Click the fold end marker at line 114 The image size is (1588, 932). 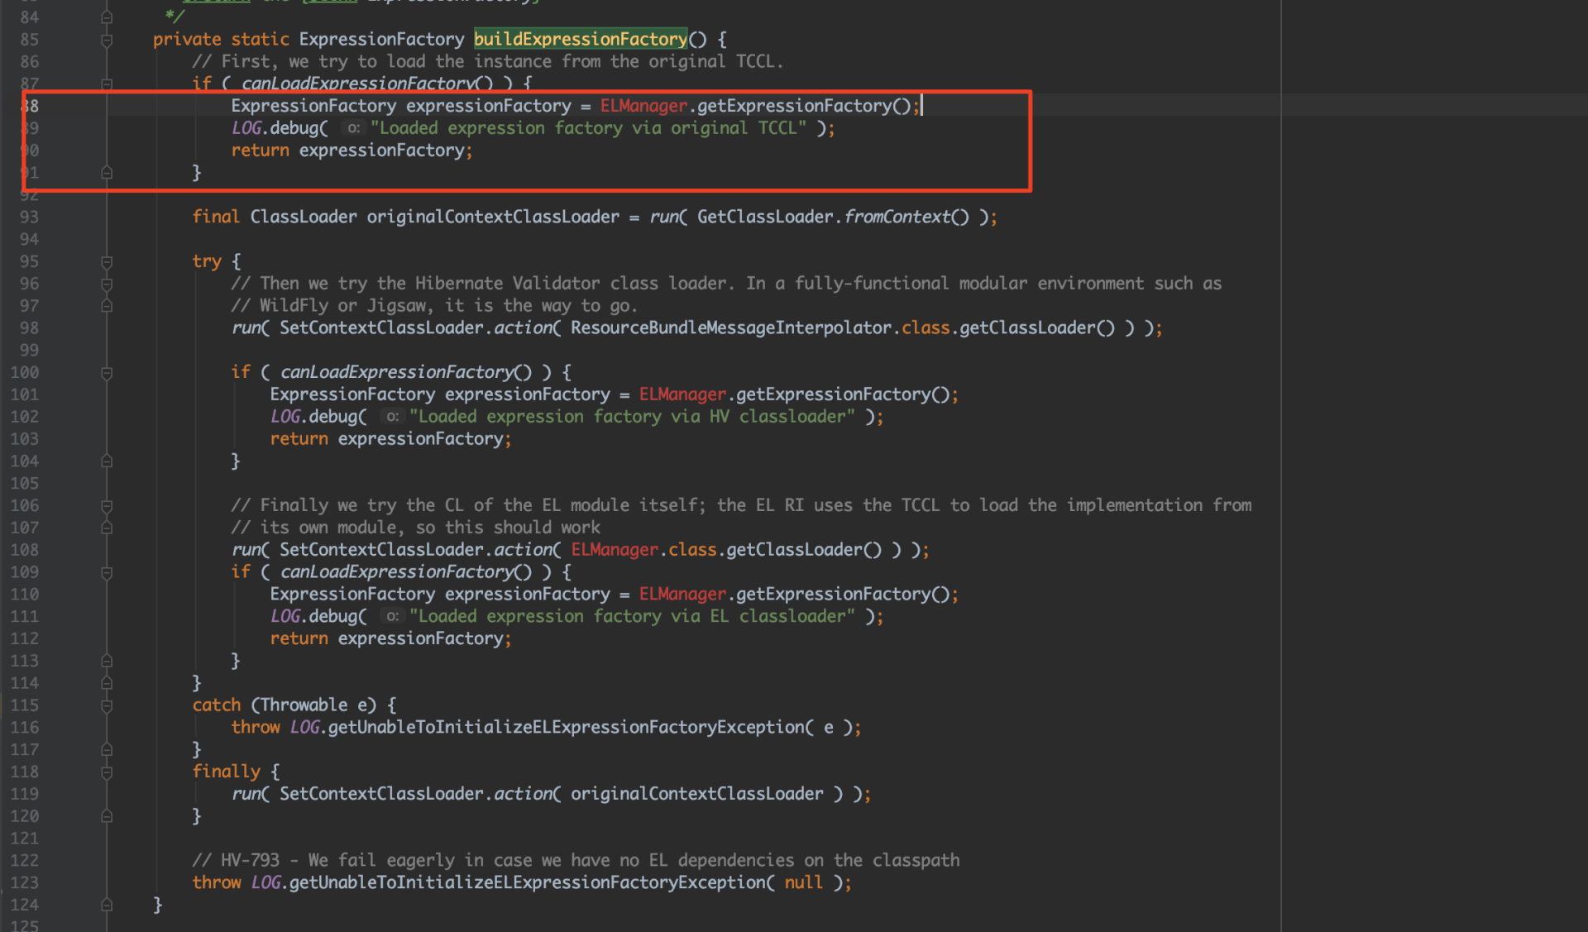click(107, 683)
